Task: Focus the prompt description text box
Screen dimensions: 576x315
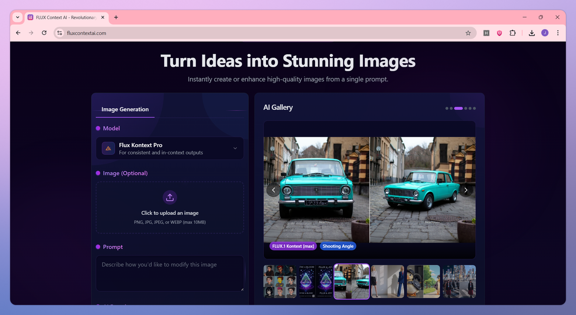Action: tap(170, 273)
